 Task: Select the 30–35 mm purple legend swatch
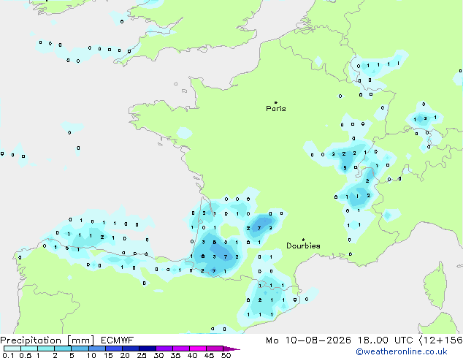(x=164, y=349)
